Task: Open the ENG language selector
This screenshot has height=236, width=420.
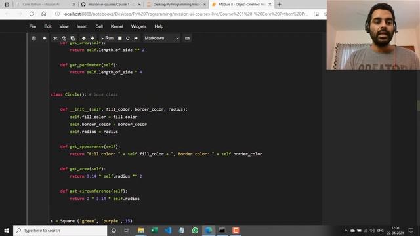Action: [381, 230]
